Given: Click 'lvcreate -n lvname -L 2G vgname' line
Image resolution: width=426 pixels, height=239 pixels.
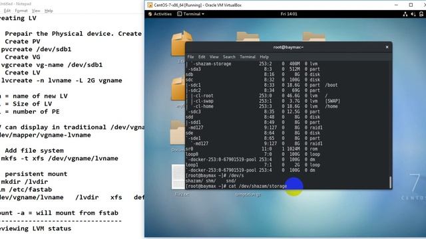Looking at the screenshot, I should [61, 80].
